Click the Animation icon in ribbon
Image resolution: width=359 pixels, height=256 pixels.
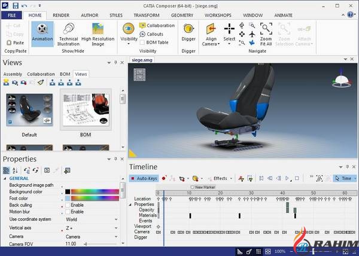(42, 32)
